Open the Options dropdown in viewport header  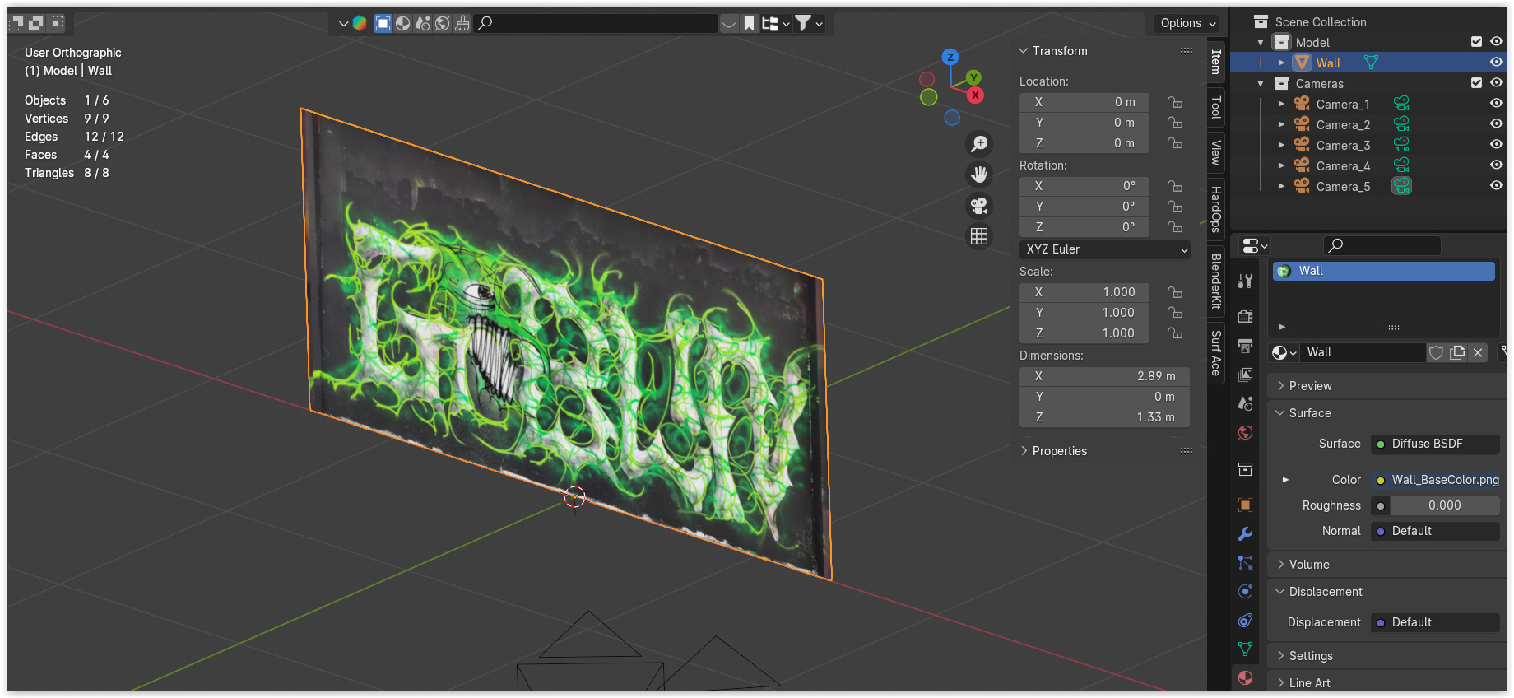[x=1188, y=23]
